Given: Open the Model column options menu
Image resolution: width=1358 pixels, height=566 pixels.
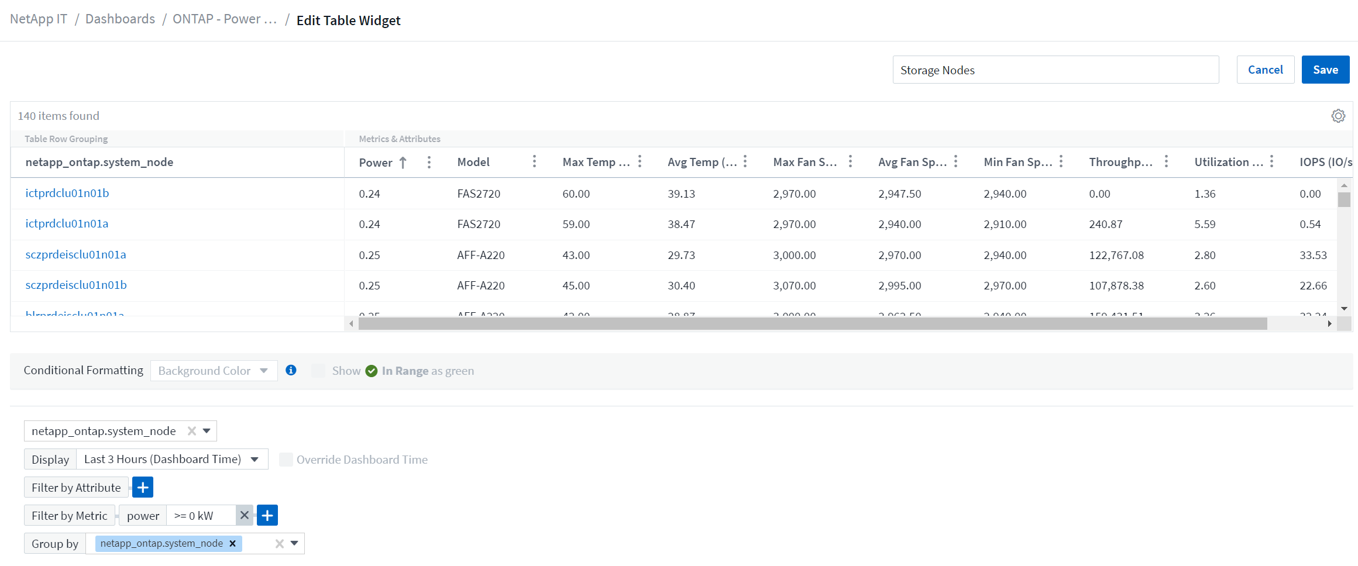Looking at the screenshot, I should [x=534, y=161].
